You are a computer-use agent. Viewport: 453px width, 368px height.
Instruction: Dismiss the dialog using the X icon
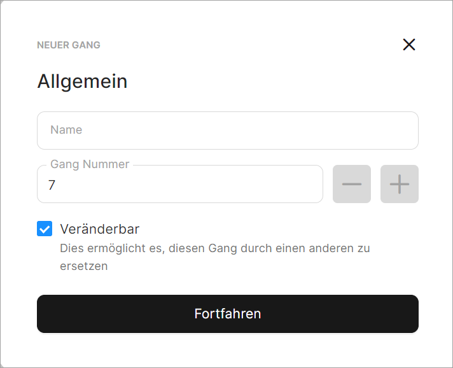click(409, 45)
